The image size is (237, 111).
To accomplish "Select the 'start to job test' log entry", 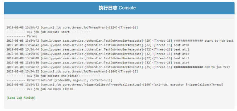I will pyautogui.click(x=120, y=41).
